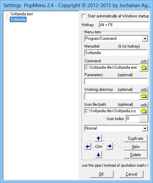Click usb button above Command field
Viewport: 153px width, 183px height.
pyautogui.click(x=144, y=61)
